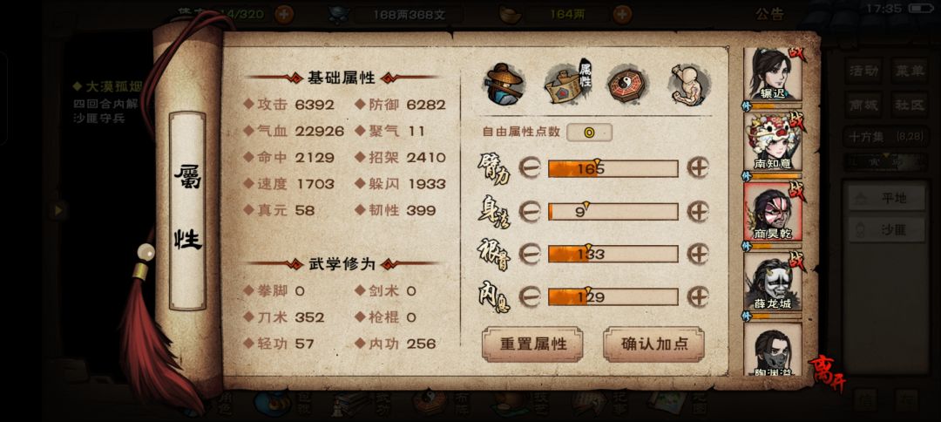This screenshot has height=422, width=941.
Task: Click the 确认加点 confirm button
Action: (654, 344)
